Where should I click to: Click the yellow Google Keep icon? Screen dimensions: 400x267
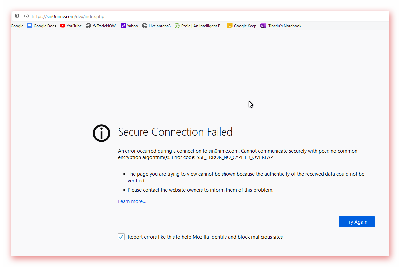click(x=230, y=26)
